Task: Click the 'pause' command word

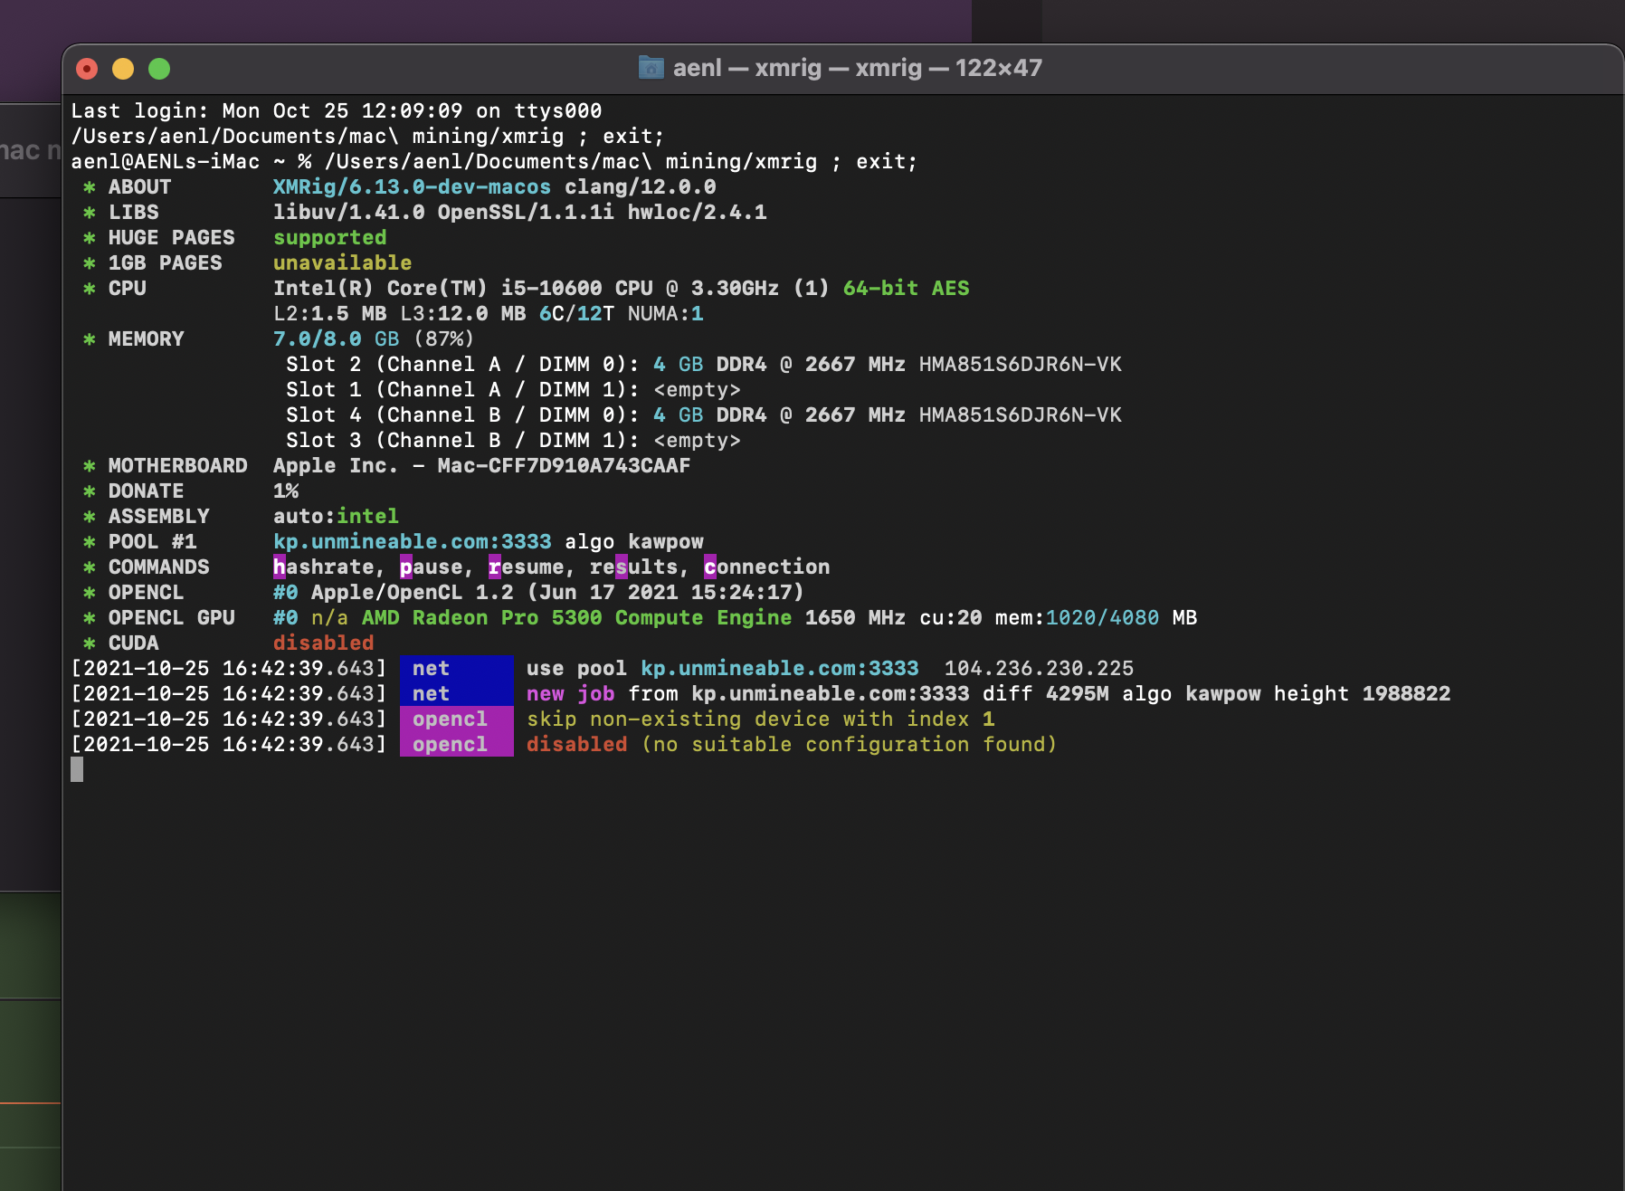Action: pyautogui.click(x=432, y=567)
